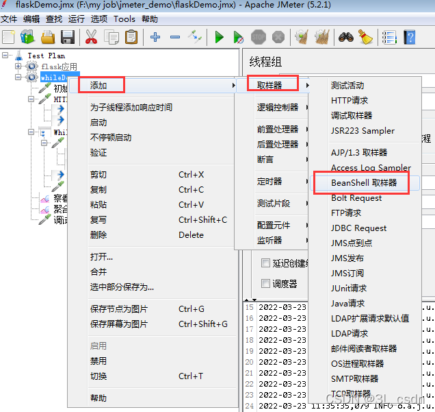Reset search with yellow broom icon
This screenshot has width=435, height=412.
pos(366,37)
